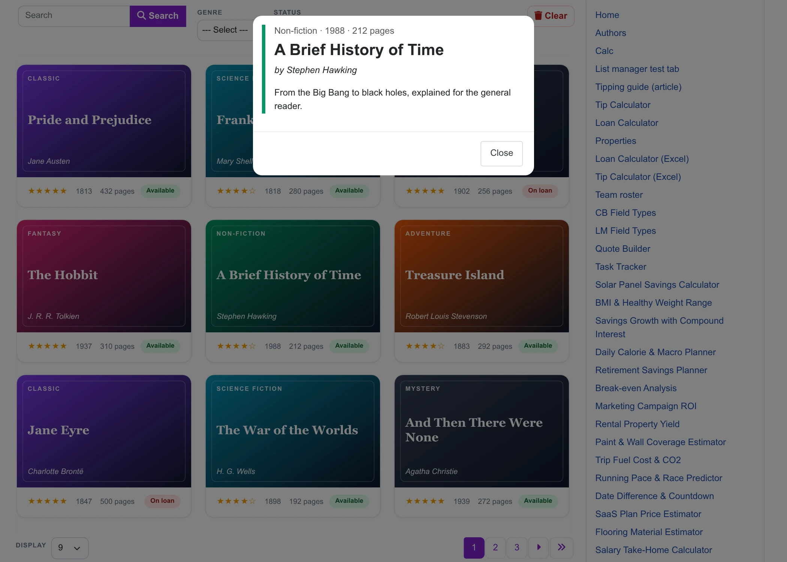The width and height of the screenshot is (787, 562).
Task: Click the trash icon in Clear button
Action: click(x=538, y=15)
